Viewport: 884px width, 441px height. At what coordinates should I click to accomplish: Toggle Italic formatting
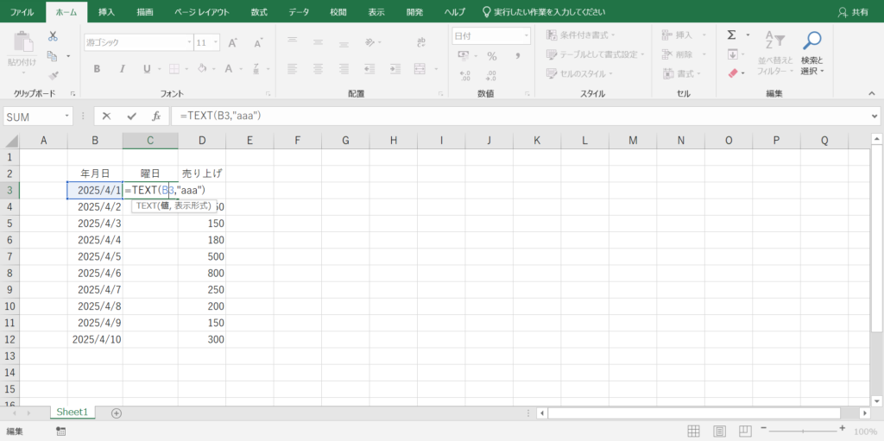click(x=122, y=69)
